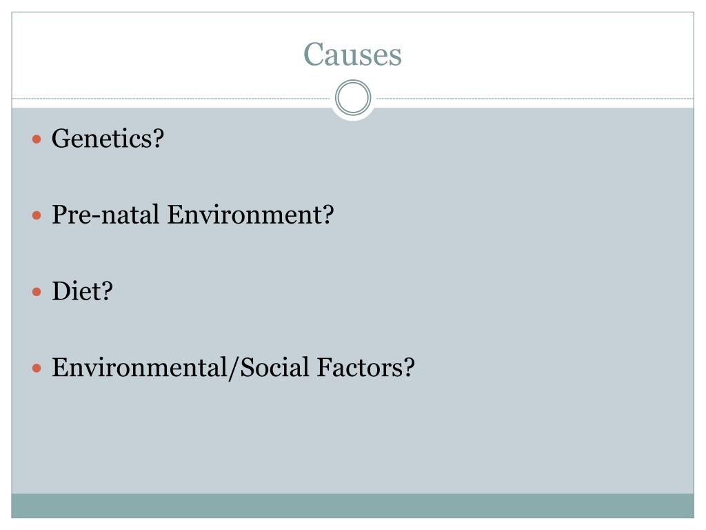Select the "Genetics?" bullet text
706x530 pixels.
tap(108, 138)
